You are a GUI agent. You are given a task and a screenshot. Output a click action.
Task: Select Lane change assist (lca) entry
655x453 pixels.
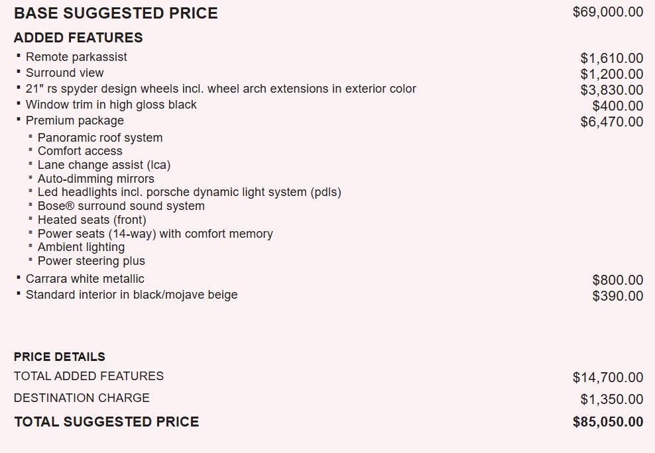(x=104, y=165)
